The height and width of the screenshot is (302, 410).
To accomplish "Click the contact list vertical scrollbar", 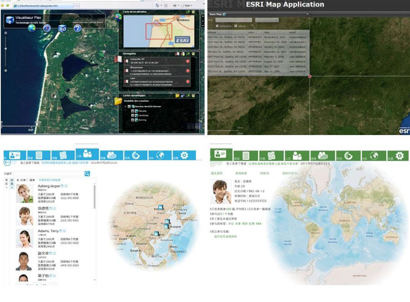I will (x=94, y=197).
